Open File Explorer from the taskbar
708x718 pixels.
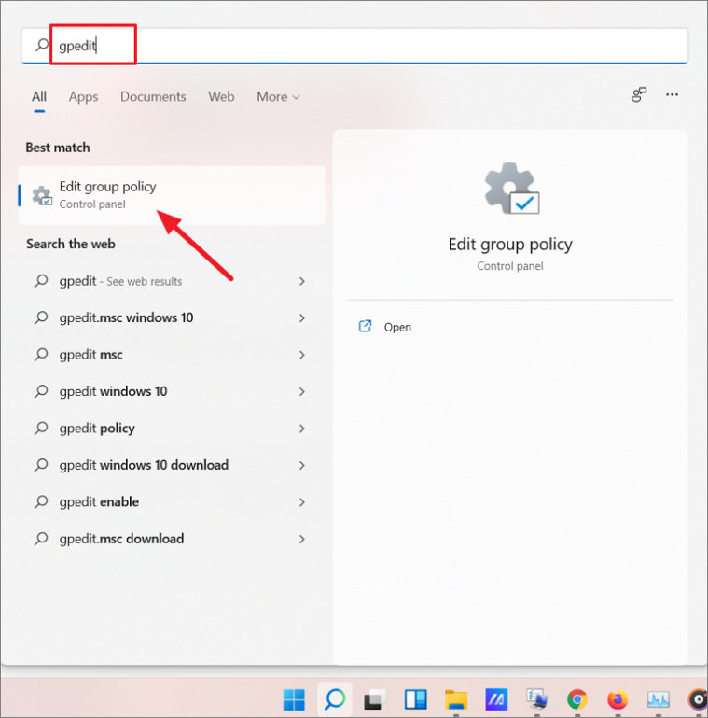click(456, 699)
